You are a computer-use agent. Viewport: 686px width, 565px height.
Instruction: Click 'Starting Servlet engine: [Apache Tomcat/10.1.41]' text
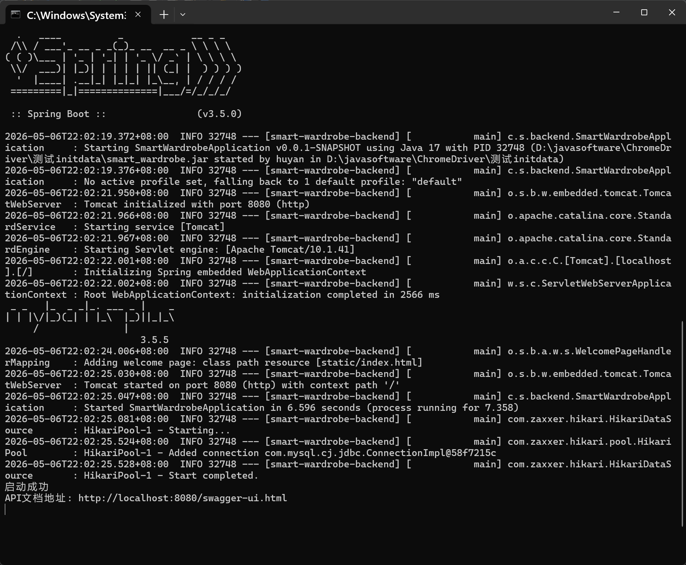219,249
